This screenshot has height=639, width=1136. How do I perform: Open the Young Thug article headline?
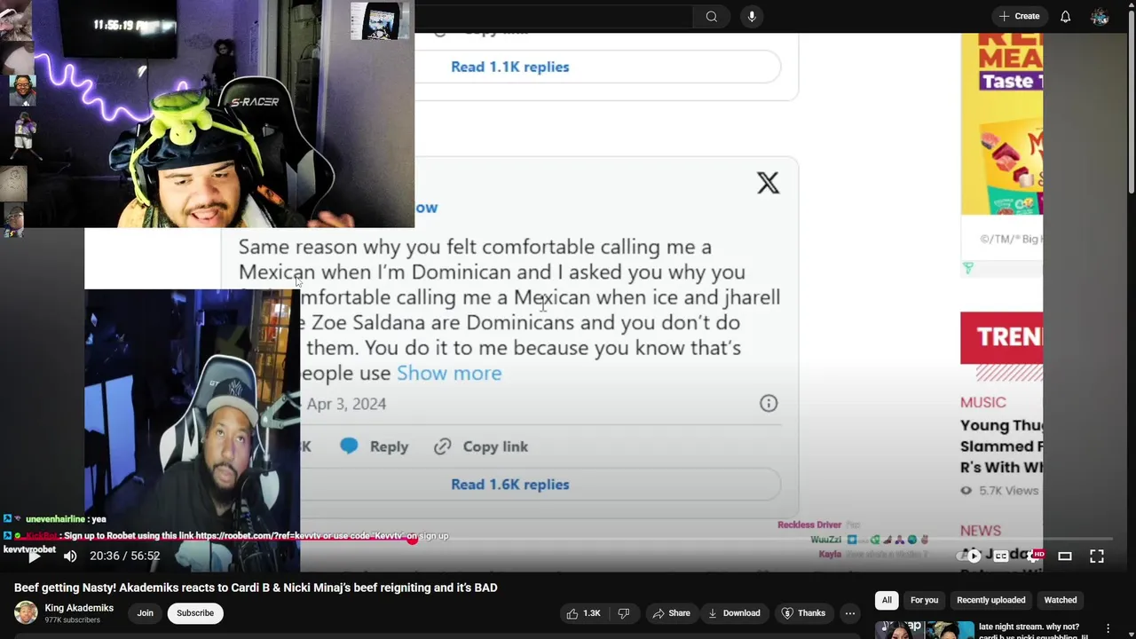(1001, 446)
